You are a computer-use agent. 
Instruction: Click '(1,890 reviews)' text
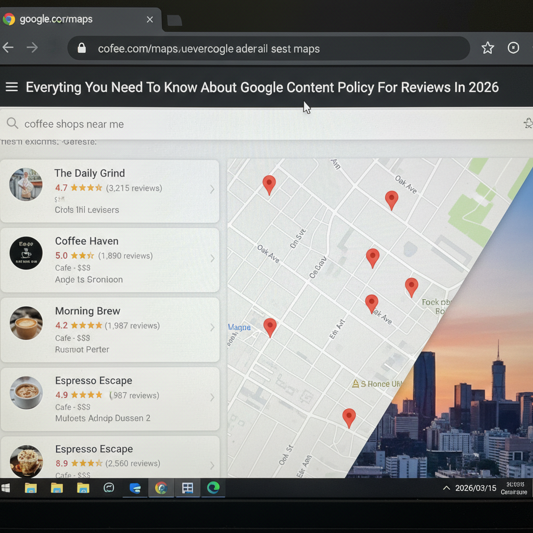tap(125, 256)
